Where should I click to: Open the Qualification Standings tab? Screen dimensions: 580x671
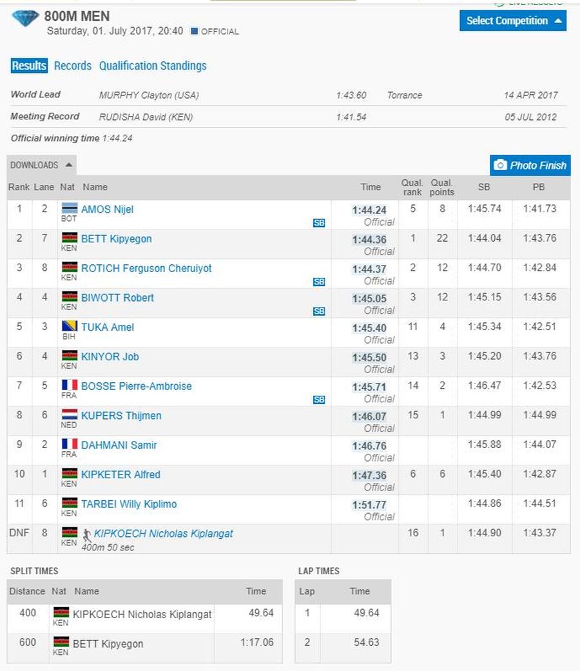pos(153,66)
